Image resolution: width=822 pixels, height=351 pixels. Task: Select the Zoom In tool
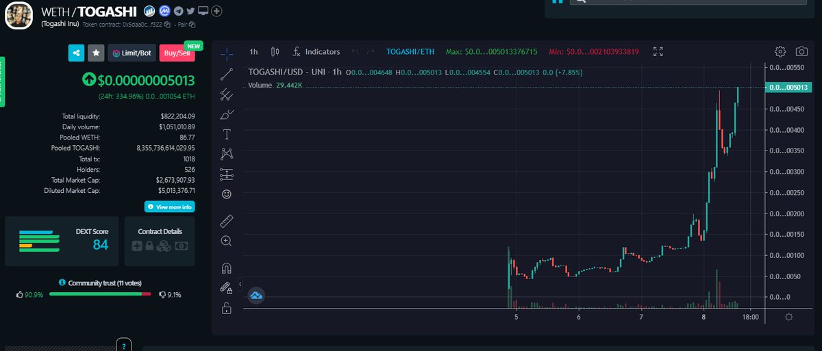tap(227, 241)
